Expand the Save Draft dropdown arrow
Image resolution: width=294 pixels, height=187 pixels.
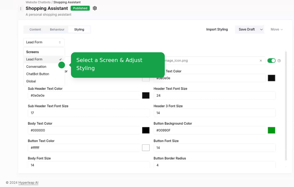pyautogui.click(x=261, y=29)
